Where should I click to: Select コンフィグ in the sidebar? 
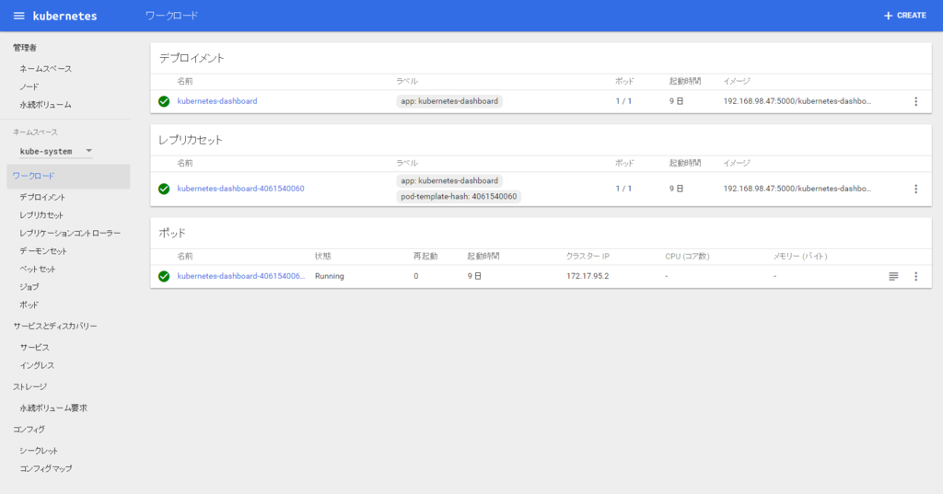[x=29, y=430]
